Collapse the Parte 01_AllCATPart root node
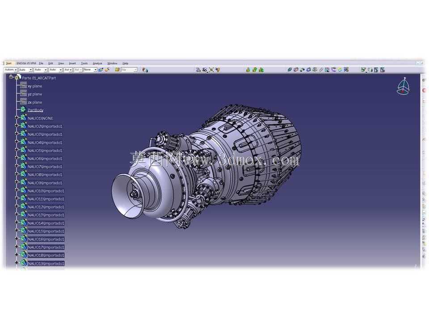 pos(11,77)
